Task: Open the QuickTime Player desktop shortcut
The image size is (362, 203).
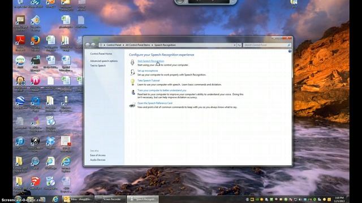Action: 35,104
